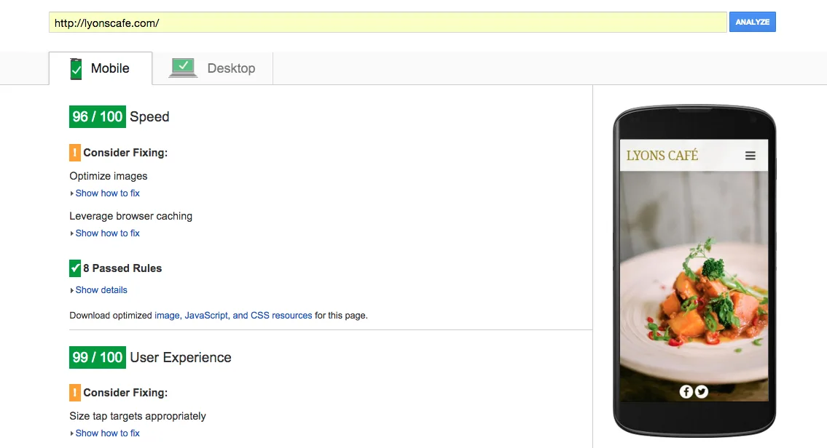This screenshot has width=827, height=448.
Task: Click into the URL input field
Action: [387, 23]
